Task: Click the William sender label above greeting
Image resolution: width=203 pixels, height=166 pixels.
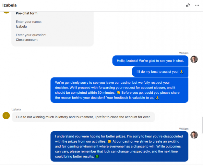Action: click(x=184, y=53)
